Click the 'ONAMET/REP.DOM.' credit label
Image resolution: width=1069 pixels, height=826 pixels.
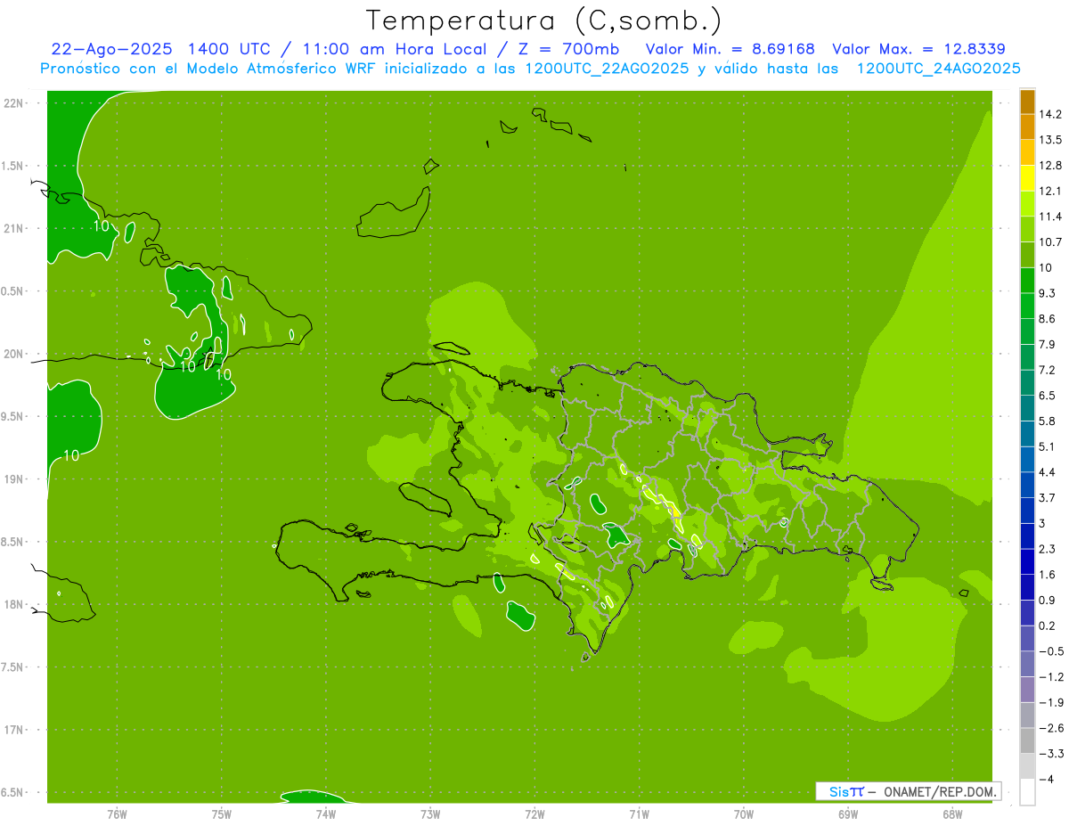tap(939, 791)
